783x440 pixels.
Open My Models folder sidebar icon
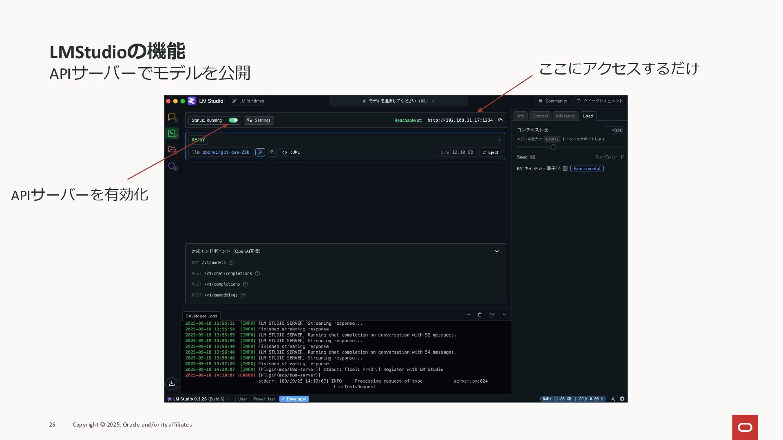172,150
